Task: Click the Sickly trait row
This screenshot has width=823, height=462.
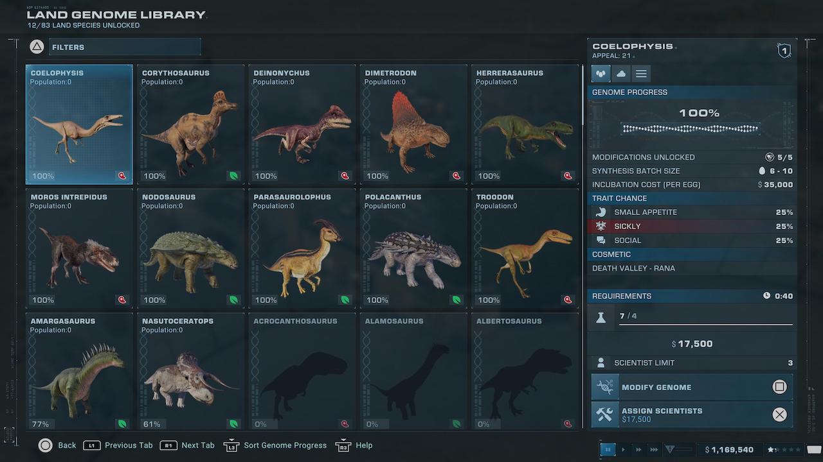Action: (x=692, y=226)
